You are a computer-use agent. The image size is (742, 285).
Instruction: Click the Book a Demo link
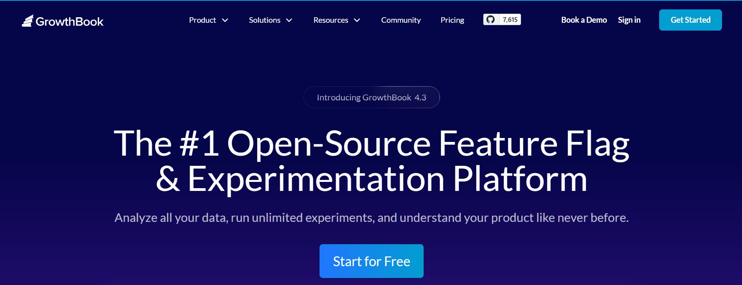(x=584, y=20)
